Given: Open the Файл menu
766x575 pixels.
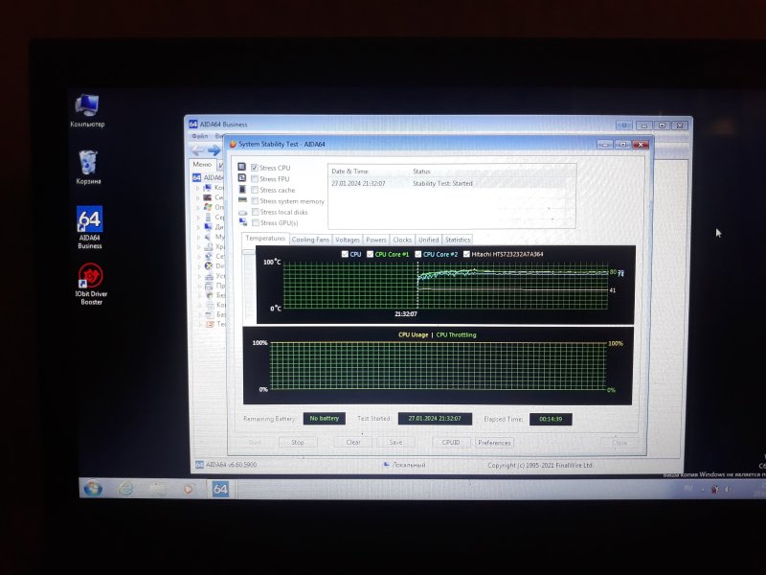Looking at the screenshot, I should pyautogui.click(x=199, y=136).
